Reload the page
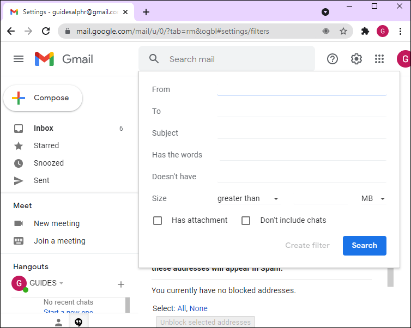Screen dimensions: 411x328 46,31
